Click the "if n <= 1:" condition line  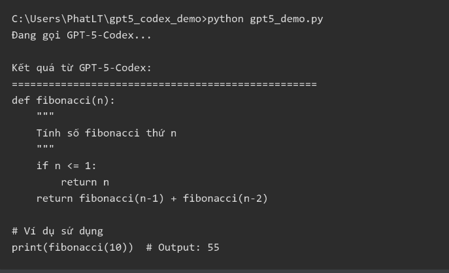click(66, 165)
